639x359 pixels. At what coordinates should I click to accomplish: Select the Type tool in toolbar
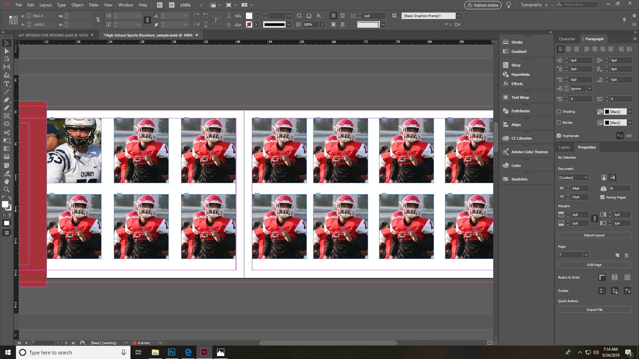point(6,84)
